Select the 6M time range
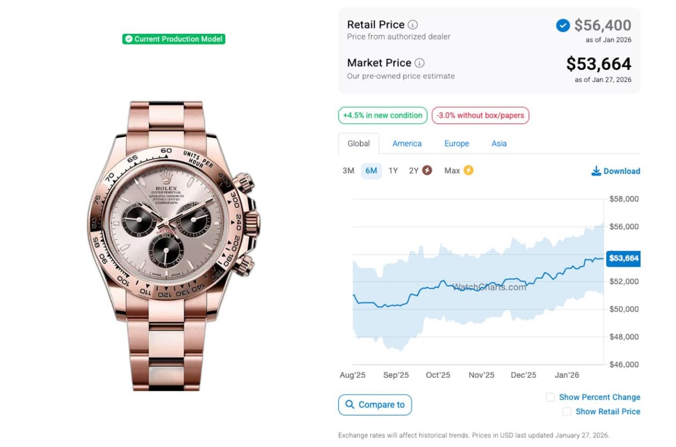This screenshot has height=447, width=676. click(x=371, y=171)
